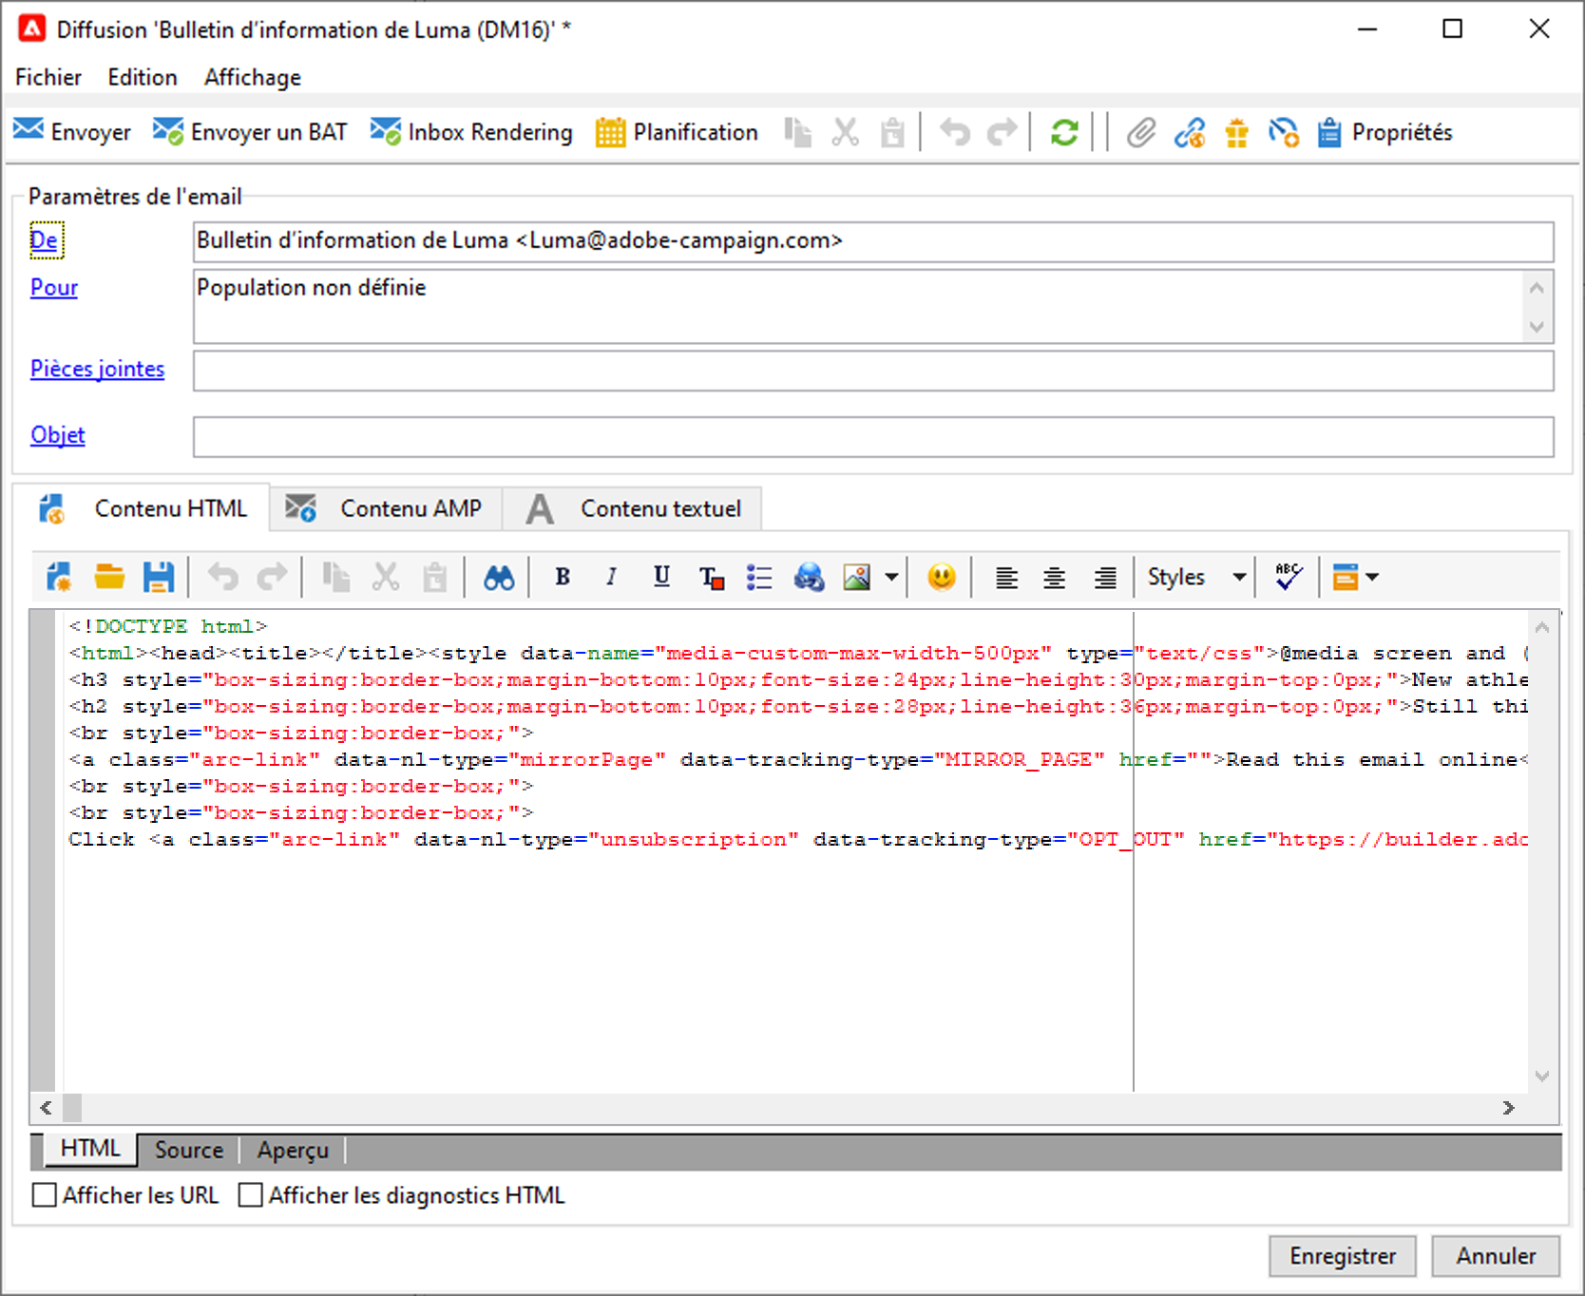Click the spell check ABC icon
Viewport: 1585px width, 1296px height.
coord(1288,577)
